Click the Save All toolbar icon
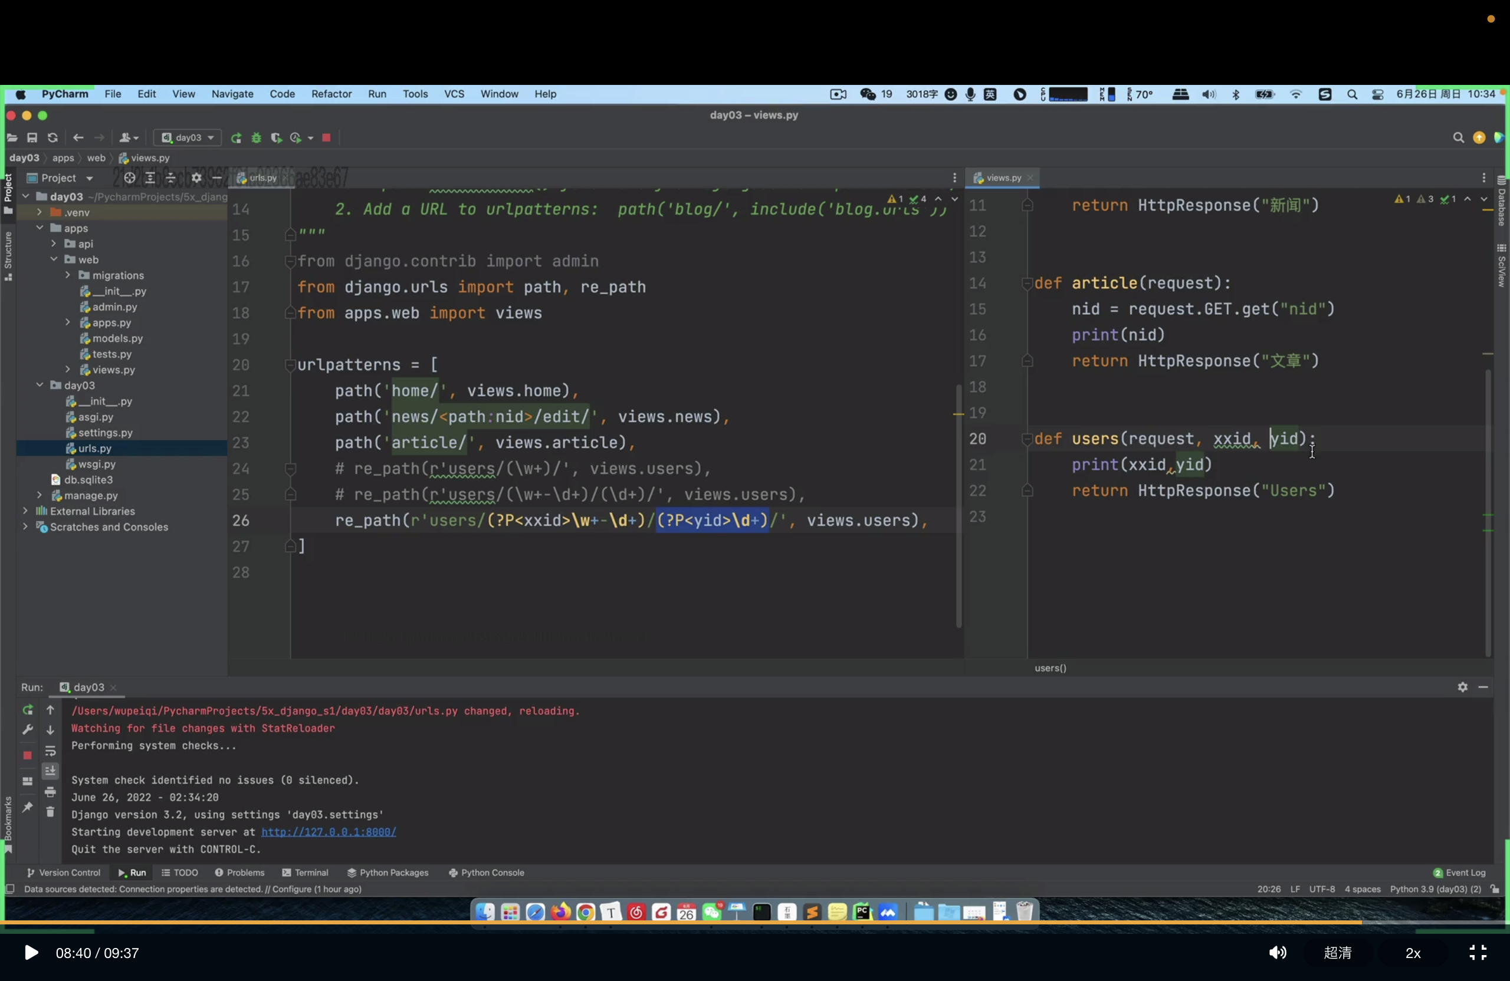This screenshot has width=1510, height=981. (32, 137)
